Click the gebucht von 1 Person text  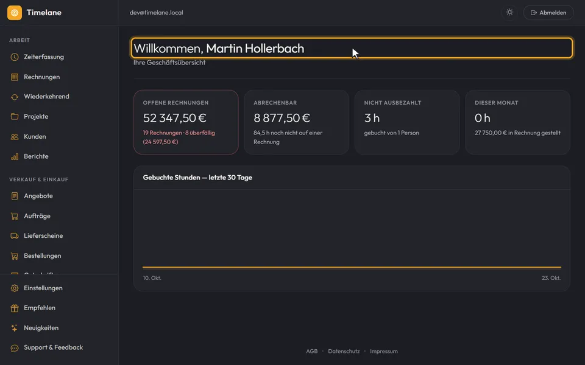391,133
